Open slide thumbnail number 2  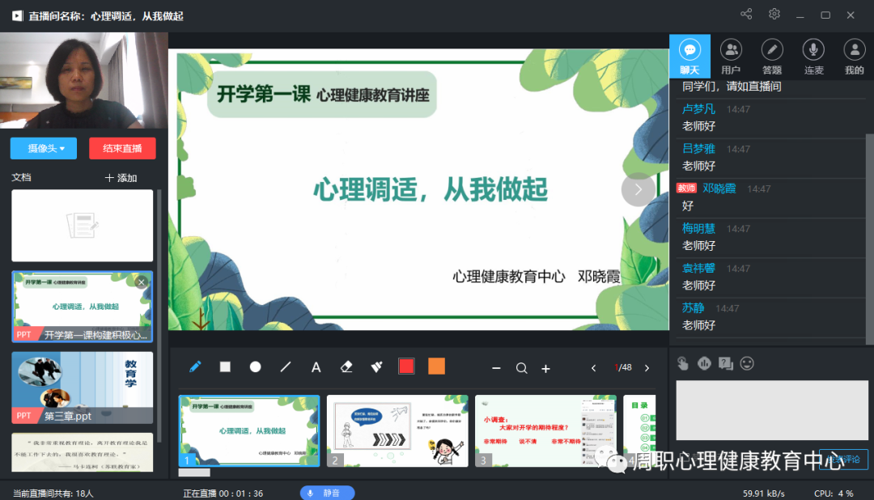(x=397, y=430)
